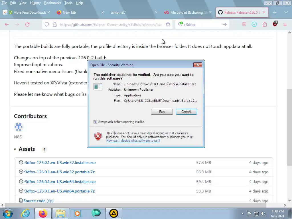Click the network tray icon
This screenshot has height=219, width=292.
pos(256,214)
